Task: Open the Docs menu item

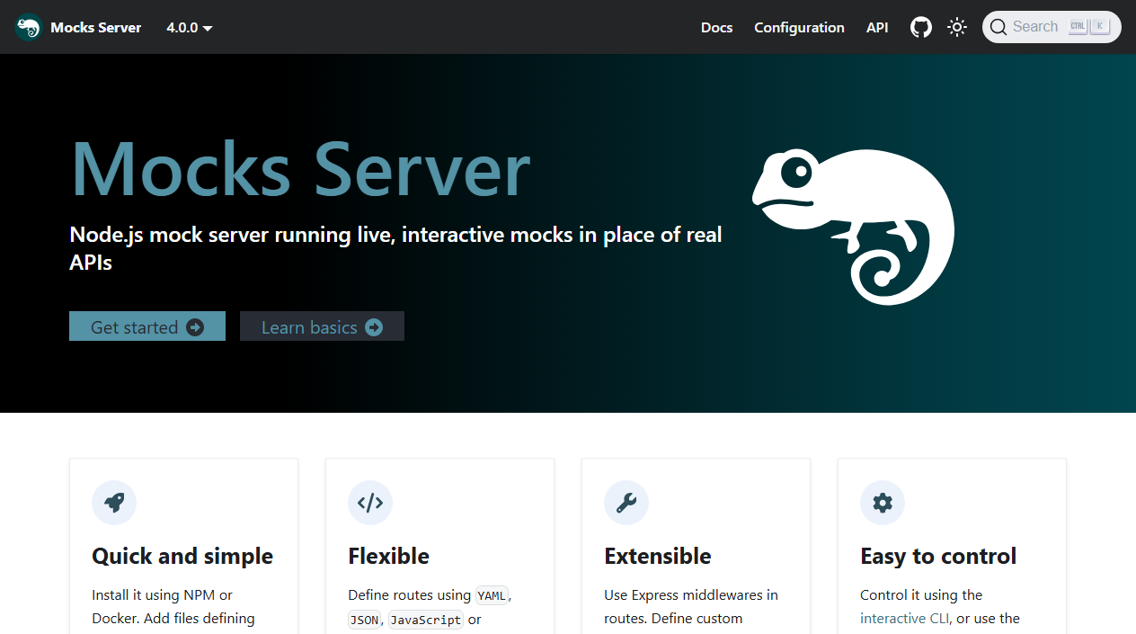Action: click(x=716, y=27)
